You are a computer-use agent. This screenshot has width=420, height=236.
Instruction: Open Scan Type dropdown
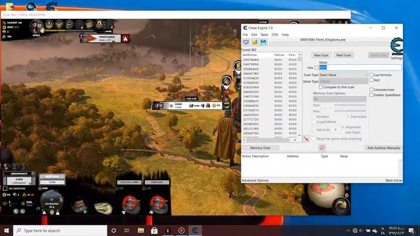pyautogui.click(x=343, y=75)
